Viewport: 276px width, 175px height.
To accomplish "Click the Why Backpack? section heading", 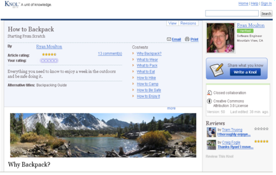I will pyautogui.click(x=29, y=164).
